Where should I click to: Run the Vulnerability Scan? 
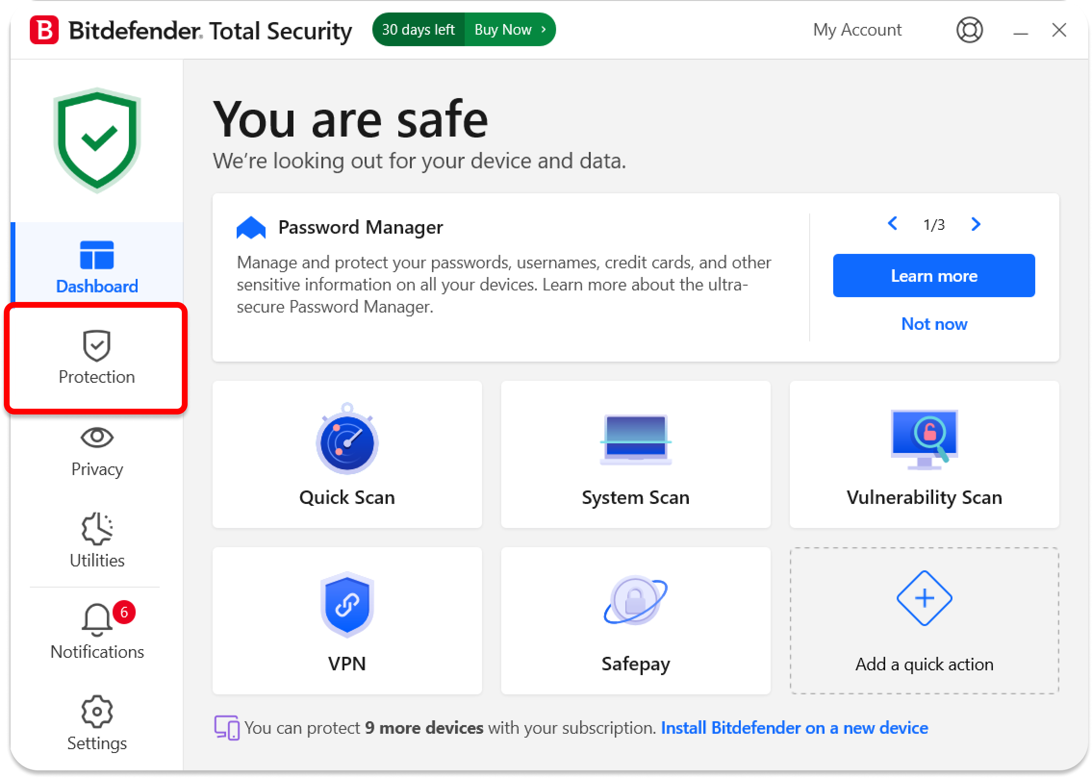coord(924,454)
